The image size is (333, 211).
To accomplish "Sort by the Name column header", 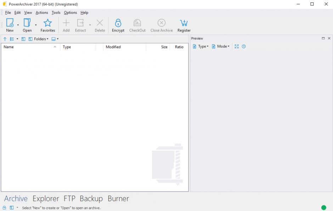I will click(30, 47).
